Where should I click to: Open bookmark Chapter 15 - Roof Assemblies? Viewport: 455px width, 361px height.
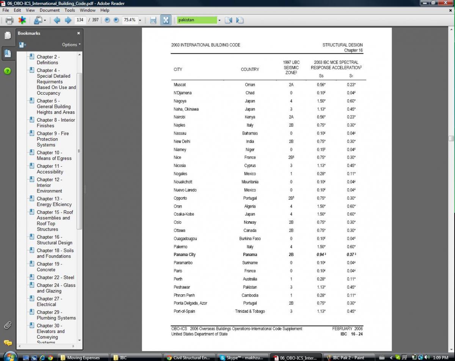55,220
